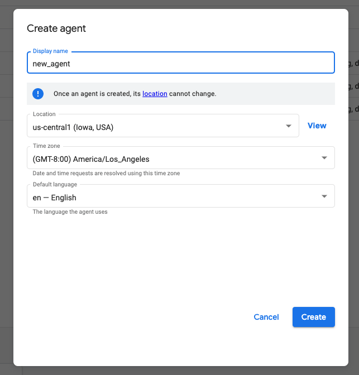The width and height of the screenshot is (359, 375).
Task: Expand the Location dropdown arrow
Action: point(289,126)
